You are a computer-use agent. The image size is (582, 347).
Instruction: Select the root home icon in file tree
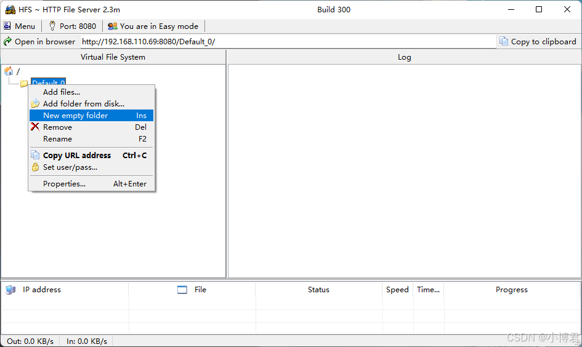coord(9,71)
